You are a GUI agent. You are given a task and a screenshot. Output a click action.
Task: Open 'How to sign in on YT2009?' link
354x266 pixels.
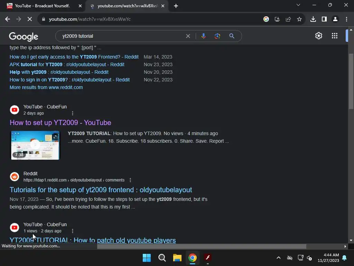point(69,80)
